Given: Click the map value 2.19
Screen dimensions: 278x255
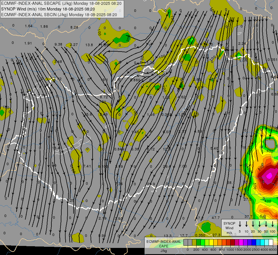Looking at the screenshot, I should [103, 218].
